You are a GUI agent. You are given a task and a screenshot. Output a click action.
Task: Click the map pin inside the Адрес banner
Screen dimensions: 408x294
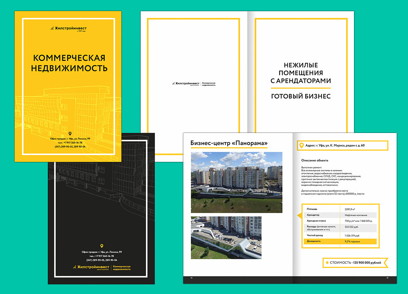click(x=302, y=145)
